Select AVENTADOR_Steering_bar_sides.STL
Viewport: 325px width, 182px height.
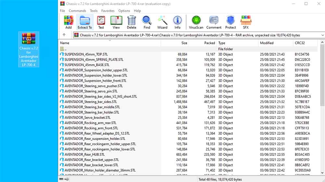coord(91,102)
